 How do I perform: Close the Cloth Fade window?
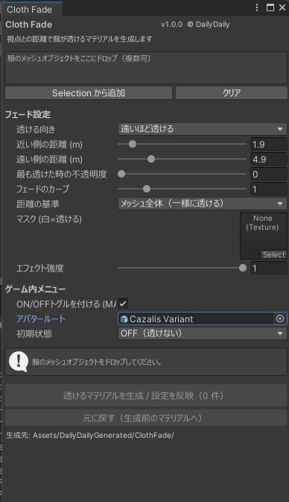282,7
